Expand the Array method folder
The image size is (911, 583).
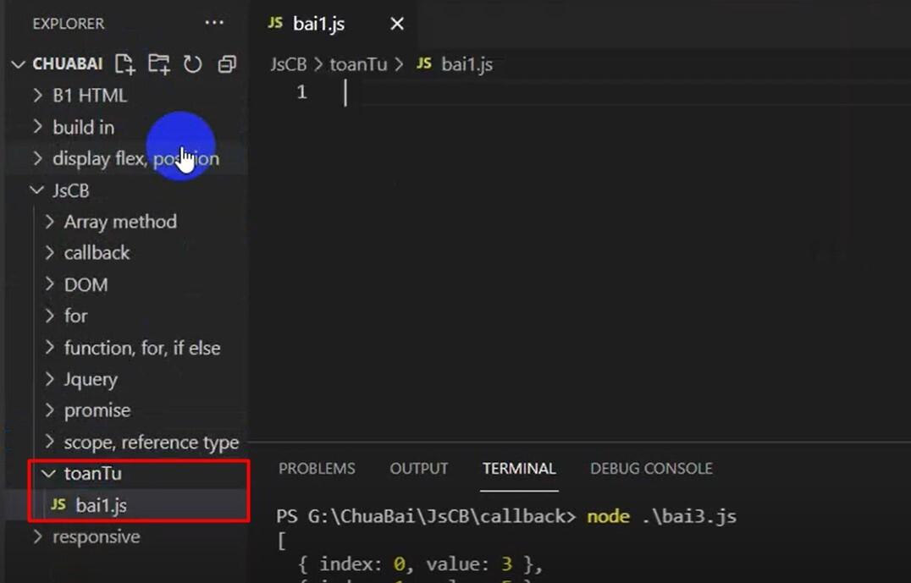point(120,221)
